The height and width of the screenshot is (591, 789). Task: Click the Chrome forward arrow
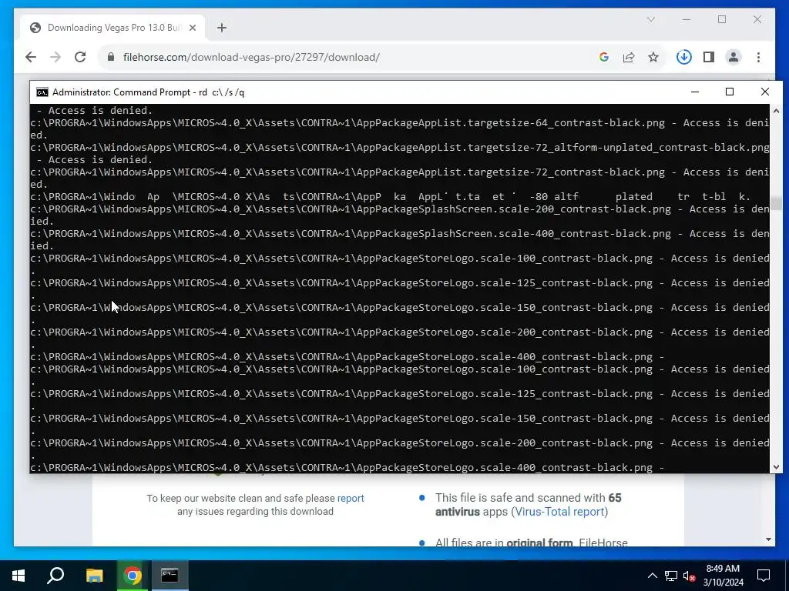coord(55,57)
